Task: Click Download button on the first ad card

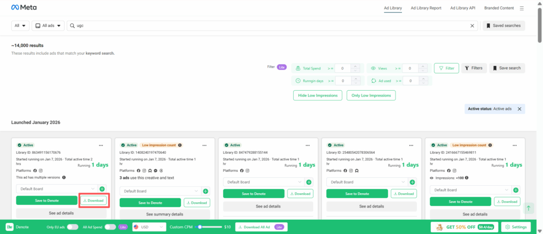Action: [93, 201]
